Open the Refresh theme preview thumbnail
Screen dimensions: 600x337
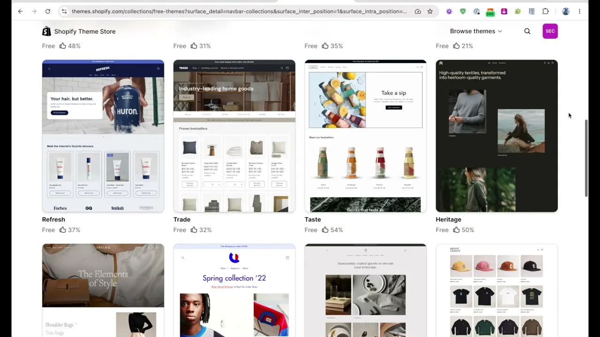point(103,136)
